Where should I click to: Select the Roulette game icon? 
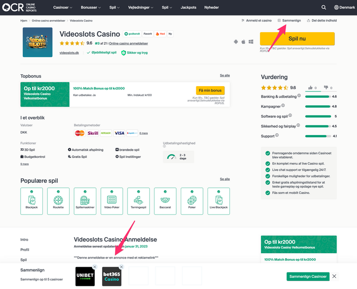58,201
